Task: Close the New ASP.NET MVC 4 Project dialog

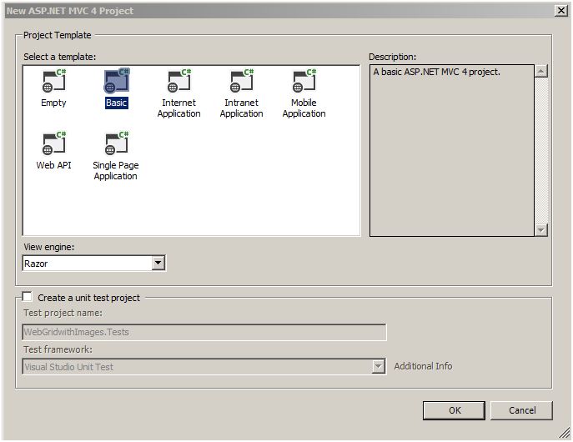Action: click(561, 11)
